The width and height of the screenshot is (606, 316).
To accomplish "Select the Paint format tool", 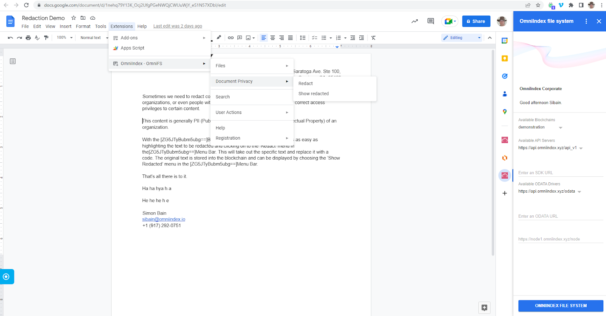I will (x=46, y=38).
